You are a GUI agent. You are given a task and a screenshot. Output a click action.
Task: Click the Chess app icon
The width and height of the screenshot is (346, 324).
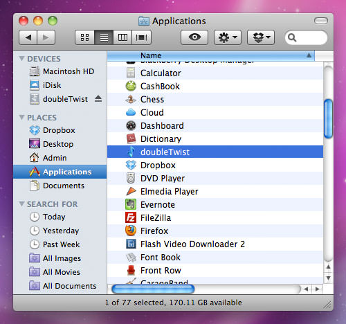(131, 99)
